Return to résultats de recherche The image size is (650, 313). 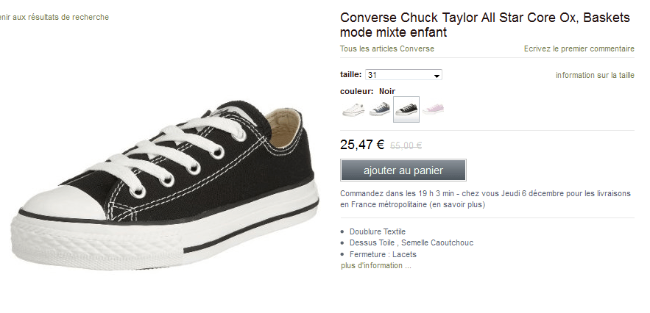pos(54,17)
